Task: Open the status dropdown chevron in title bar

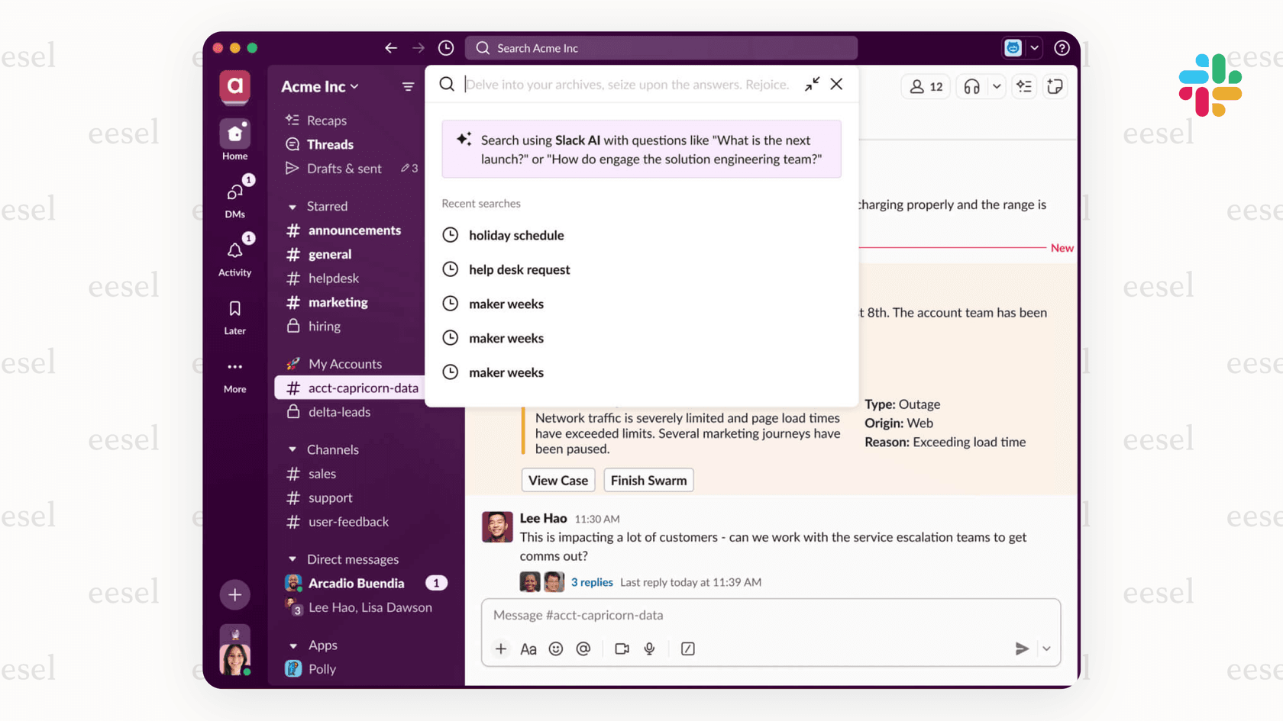Action: tap(1034, 48)
